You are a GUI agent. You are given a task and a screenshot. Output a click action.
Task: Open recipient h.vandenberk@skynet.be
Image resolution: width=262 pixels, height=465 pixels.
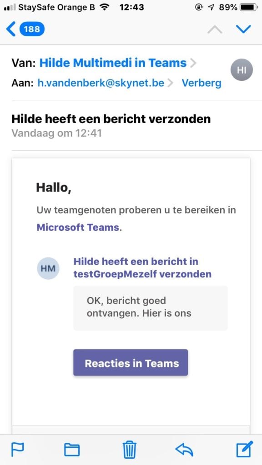[x=101, y=83]
